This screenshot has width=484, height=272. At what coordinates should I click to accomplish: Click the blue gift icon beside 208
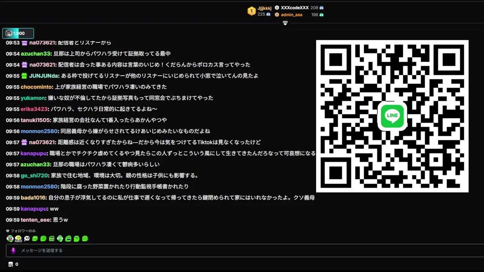321,8
